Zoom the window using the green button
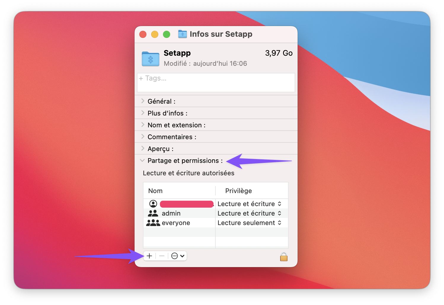 167,34
